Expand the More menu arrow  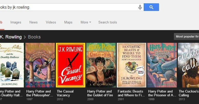[x=90, y=22]
